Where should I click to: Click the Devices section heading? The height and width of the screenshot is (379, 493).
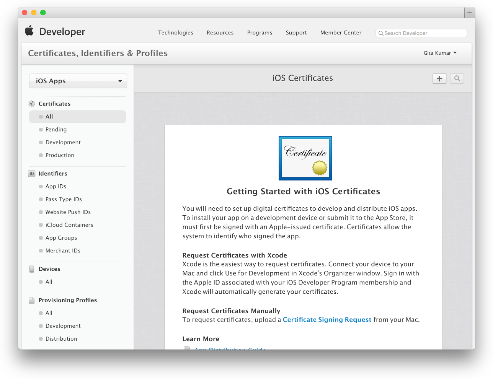49,269
